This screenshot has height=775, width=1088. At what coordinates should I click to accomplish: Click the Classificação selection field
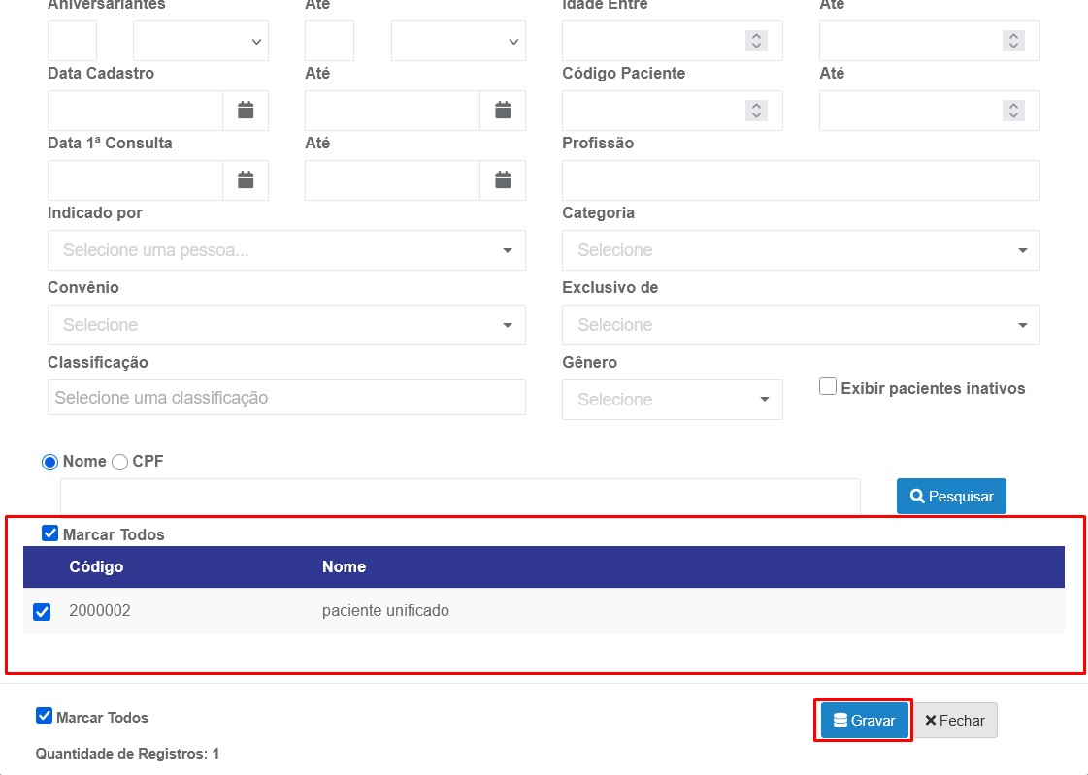pos(286,398)
